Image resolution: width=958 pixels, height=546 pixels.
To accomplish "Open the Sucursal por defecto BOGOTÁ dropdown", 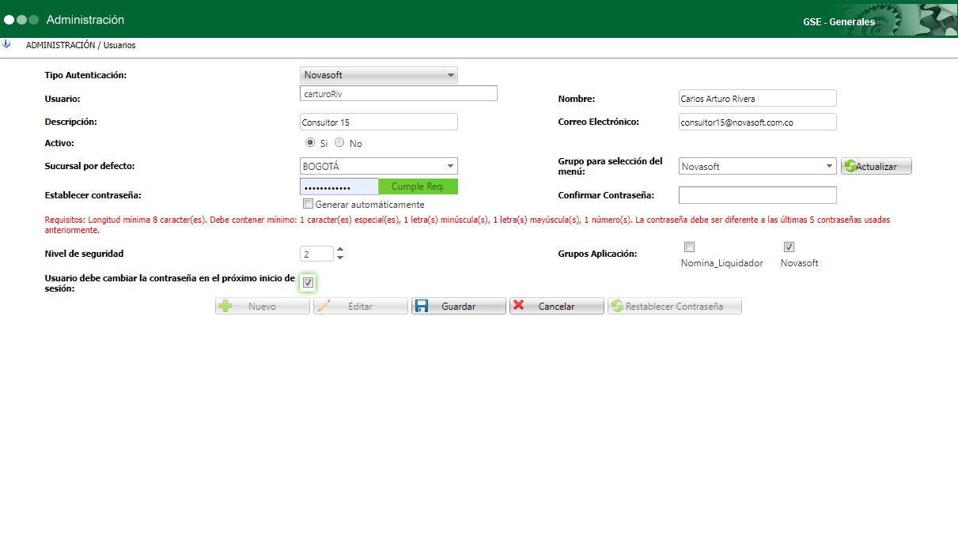I will 379,166.
